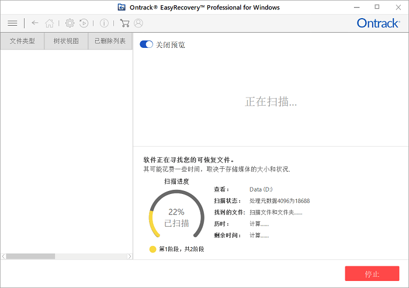The width and height of the screenshot is (409, 288).
Task: Click the resume recovery icon
Action: 84,23
